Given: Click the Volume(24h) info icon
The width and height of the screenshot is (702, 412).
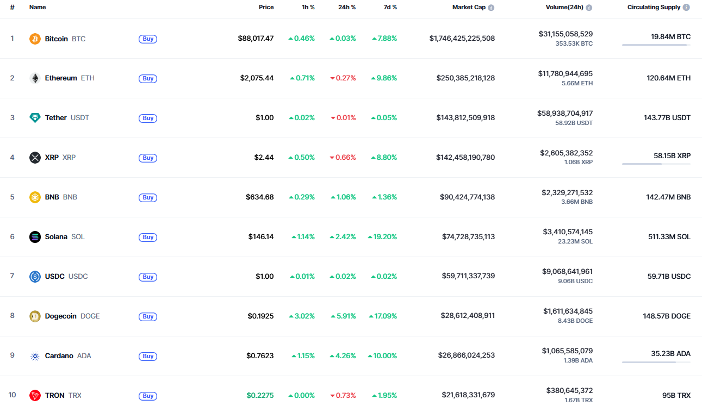Looking at the screenshot, I should click(589, 8).
